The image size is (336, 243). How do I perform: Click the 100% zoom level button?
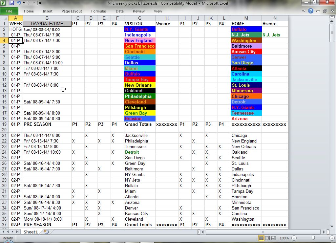coord(284,238)
